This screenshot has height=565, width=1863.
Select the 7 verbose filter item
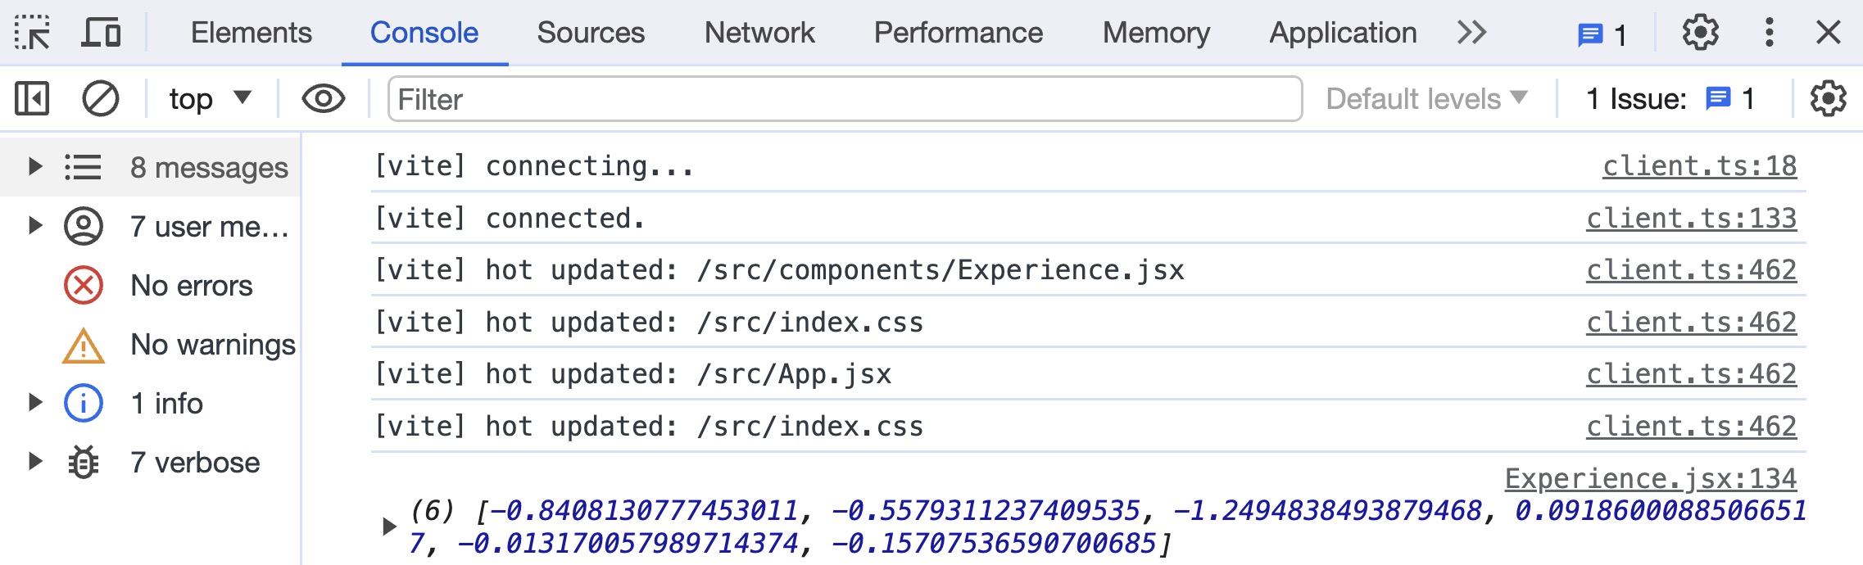click(195, 463)
